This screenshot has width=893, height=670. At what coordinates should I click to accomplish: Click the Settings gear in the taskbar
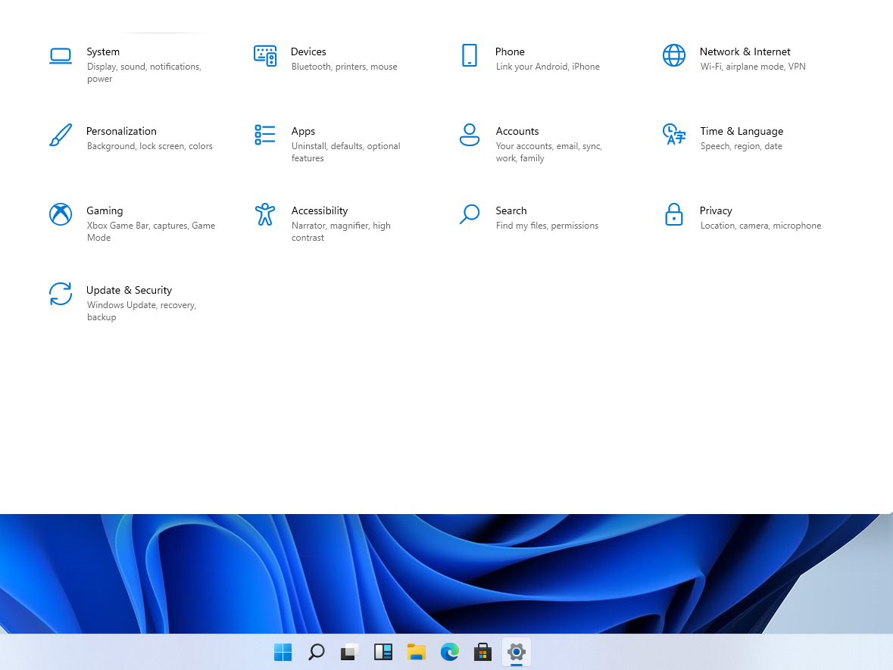coord(516,652)
